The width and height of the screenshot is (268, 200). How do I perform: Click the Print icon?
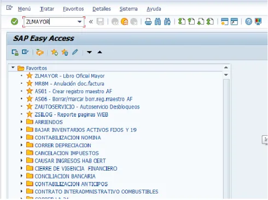click(148, 22)
